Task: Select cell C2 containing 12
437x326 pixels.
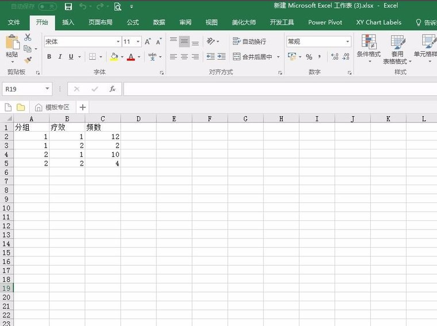Action: coord(103,137)
